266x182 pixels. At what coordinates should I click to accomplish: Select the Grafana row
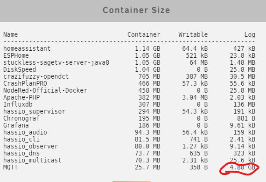coord(129,125)
